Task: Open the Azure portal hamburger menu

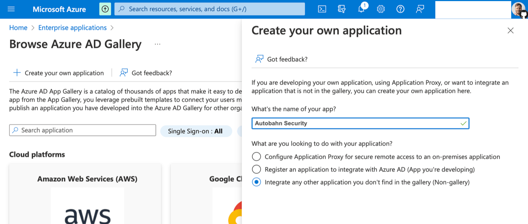Action: (x=11, y=9)
